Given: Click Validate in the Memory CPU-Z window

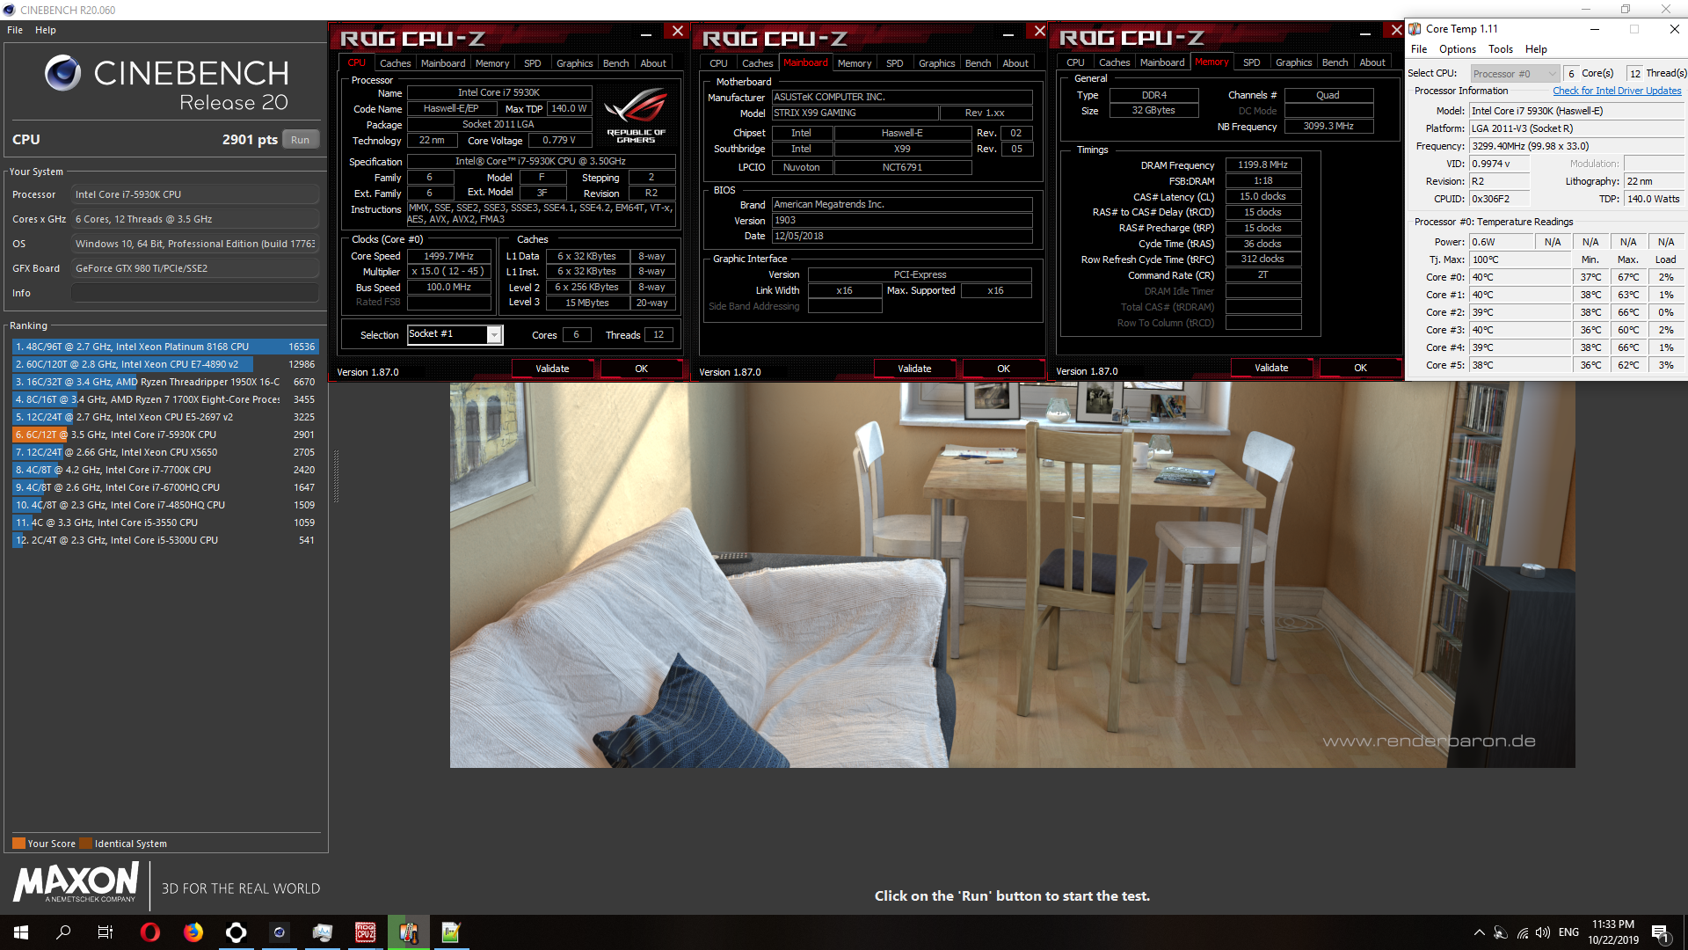Looking at the screenshot, I should pos(1271,368).
